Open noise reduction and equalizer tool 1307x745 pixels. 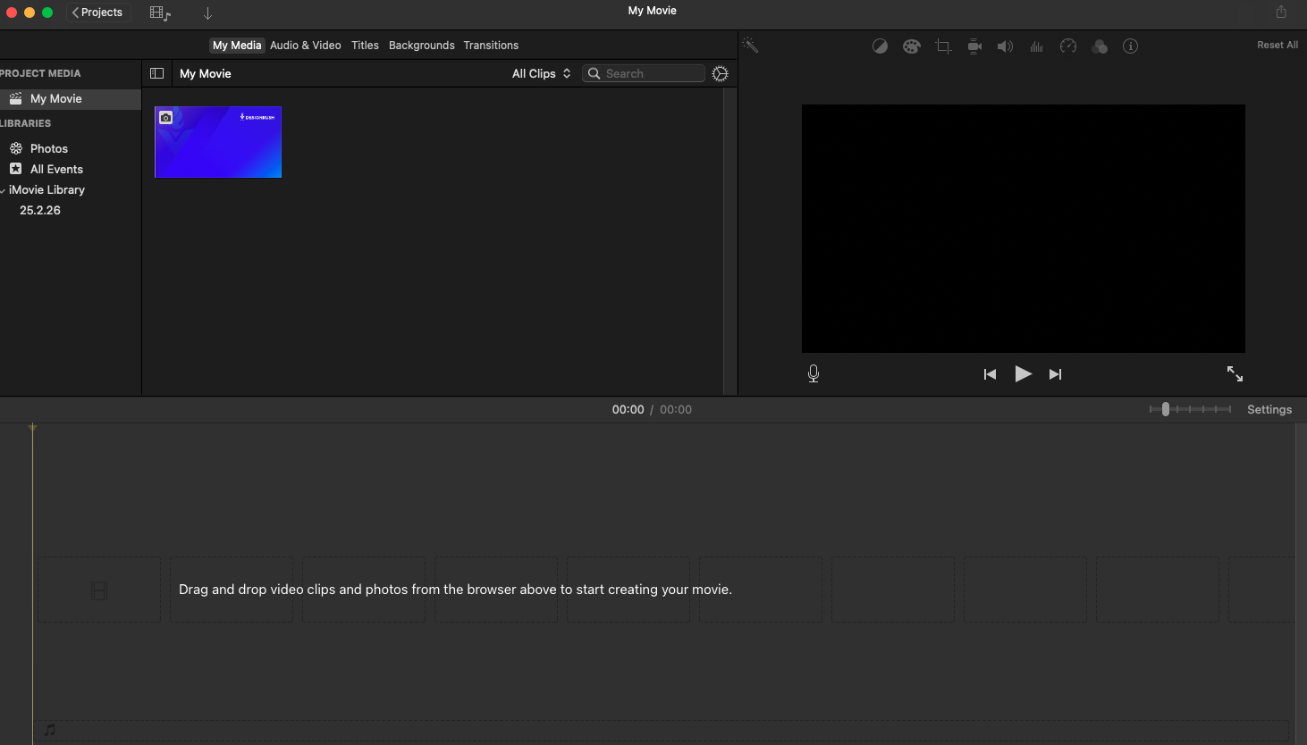click(x=1036, y=46)
